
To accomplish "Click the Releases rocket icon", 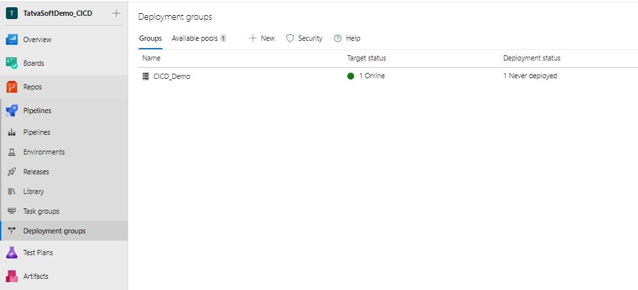I will [x=12, y=172].
